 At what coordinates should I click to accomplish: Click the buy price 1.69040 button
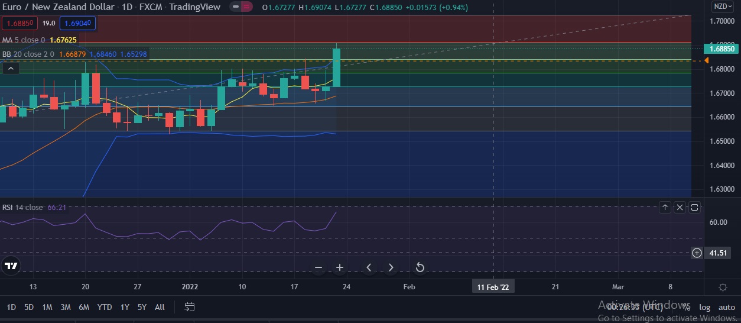pyautogui.click(x=77, y=24)
